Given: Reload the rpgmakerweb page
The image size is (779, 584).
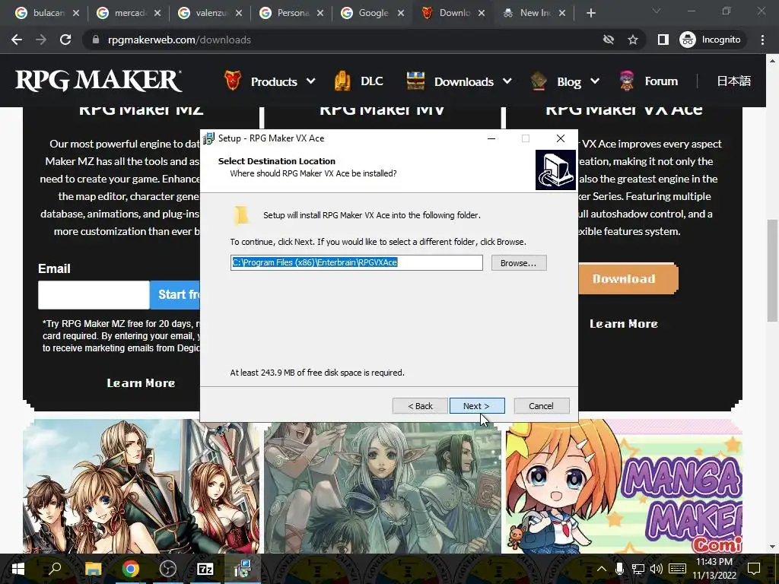Looking at the screenshot, I should click(x=65, y=40).
